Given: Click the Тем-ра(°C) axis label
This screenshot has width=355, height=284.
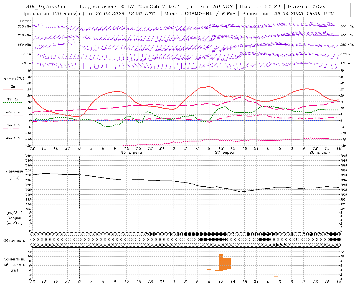Looking at the screenshot, I should pyautogui.click(x=13, y=78).
